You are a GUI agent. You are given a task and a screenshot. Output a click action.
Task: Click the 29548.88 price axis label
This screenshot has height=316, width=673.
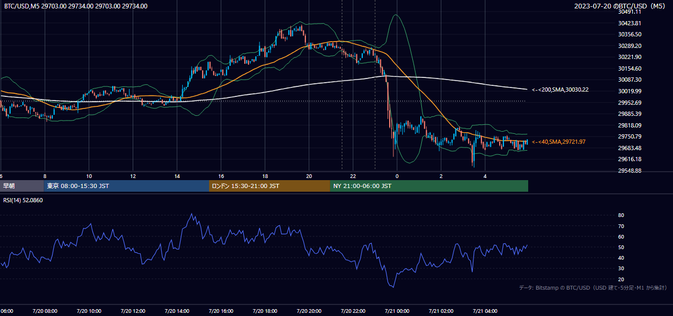pos(629,171)
